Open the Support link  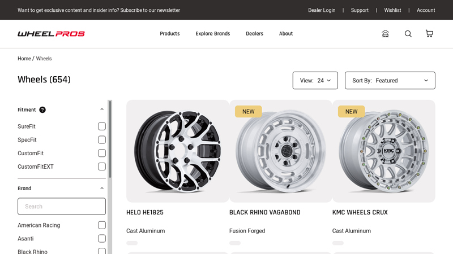click(x=360, y=10)
